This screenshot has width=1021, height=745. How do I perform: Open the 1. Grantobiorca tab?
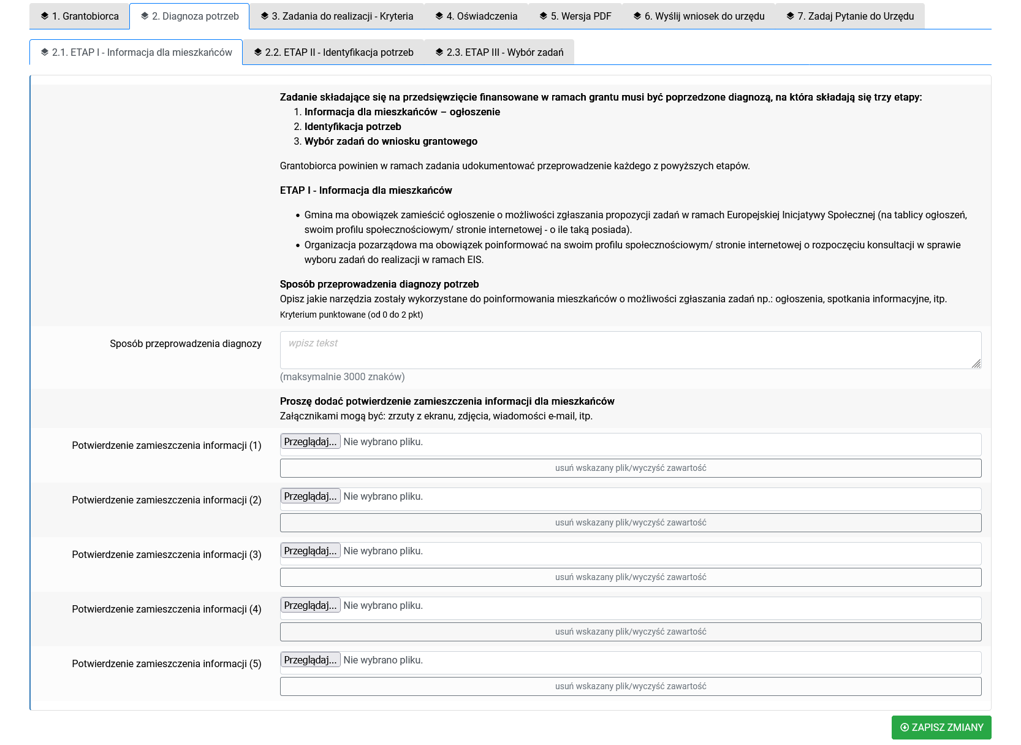click(80, 17)
